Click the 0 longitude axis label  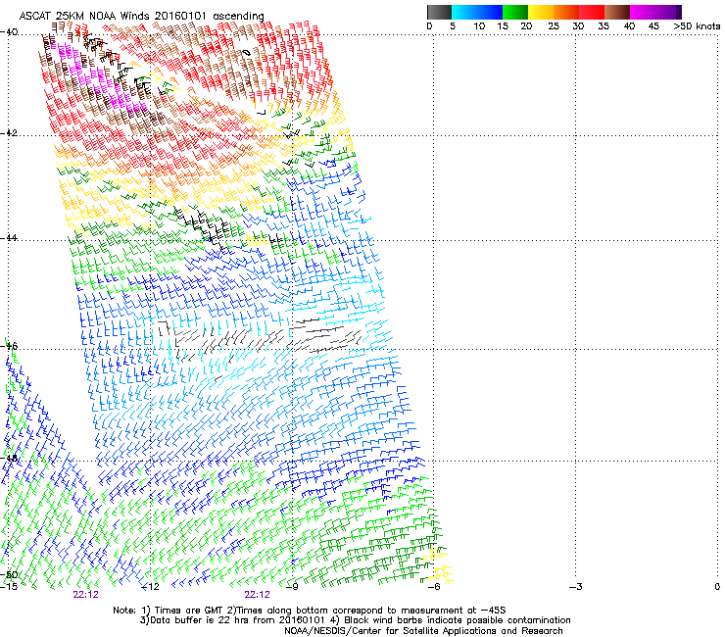tap(717, 587)
